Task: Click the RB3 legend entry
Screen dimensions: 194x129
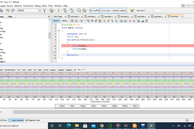Action: [x=92, y=106]
